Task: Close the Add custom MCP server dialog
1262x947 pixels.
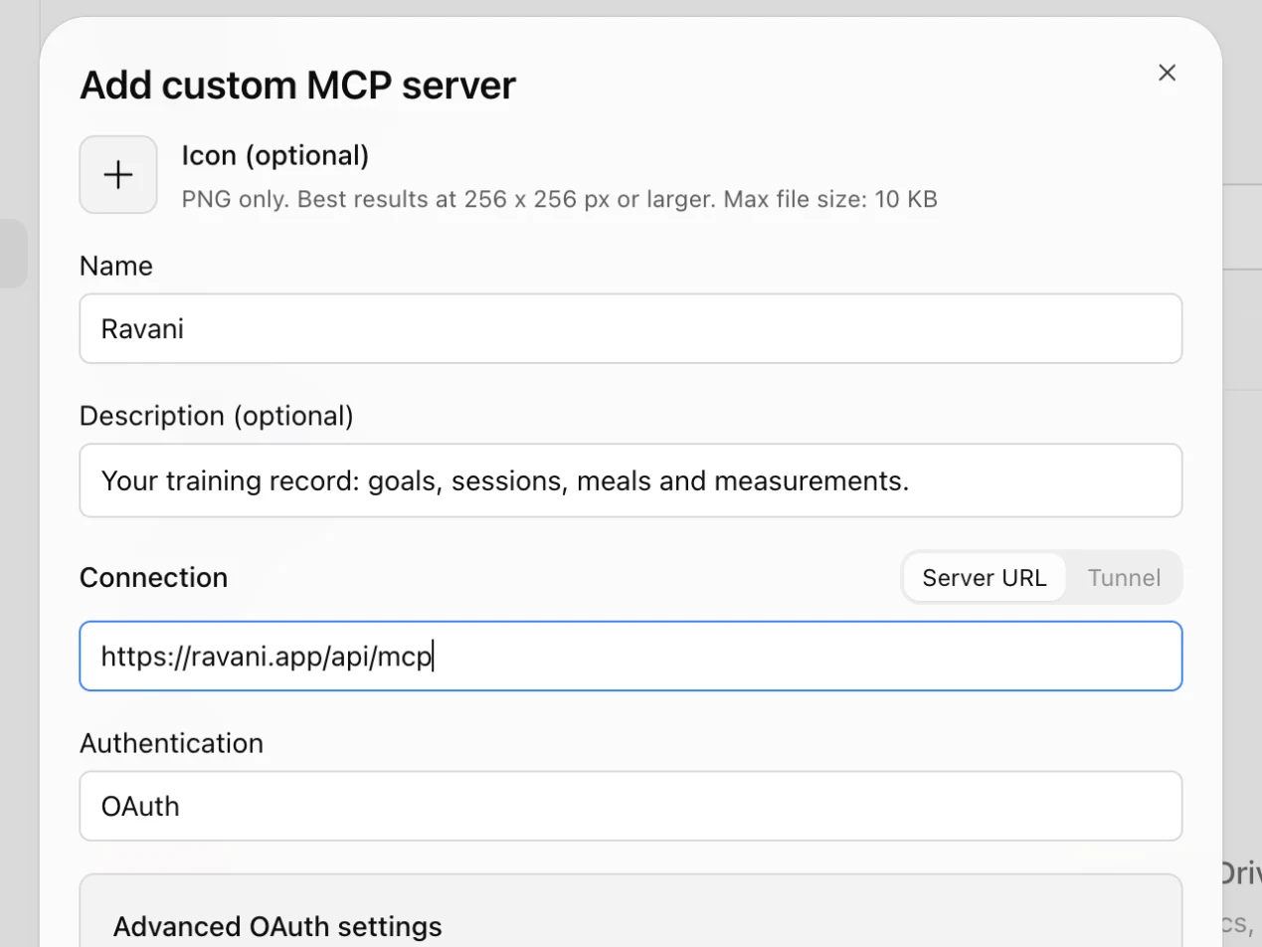Action: (x=1168, y=73)
